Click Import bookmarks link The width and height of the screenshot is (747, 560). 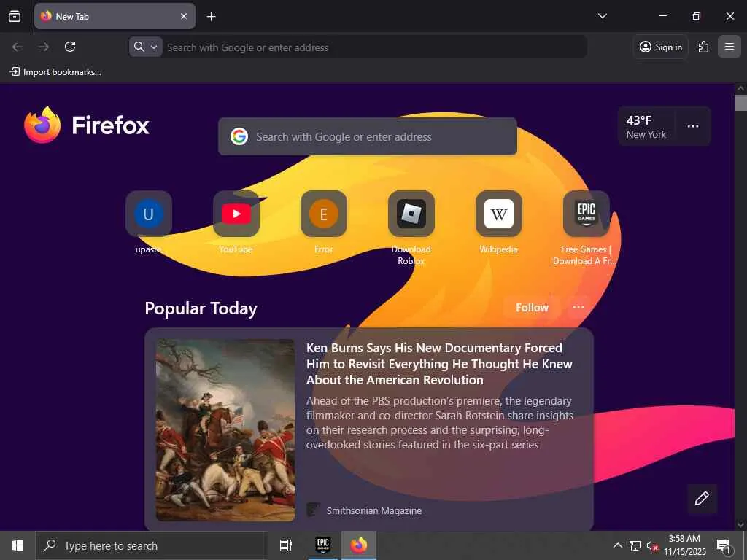(x=55, y=72)
